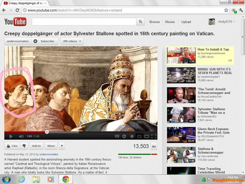Subscribe to the undercoveralien channel
245x184 pixels.
(45, 41)
